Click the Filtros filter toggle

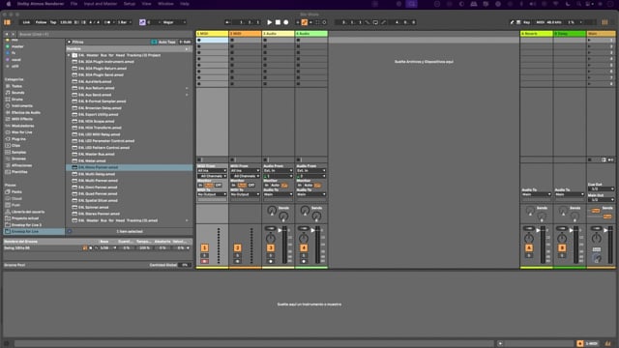75,42
